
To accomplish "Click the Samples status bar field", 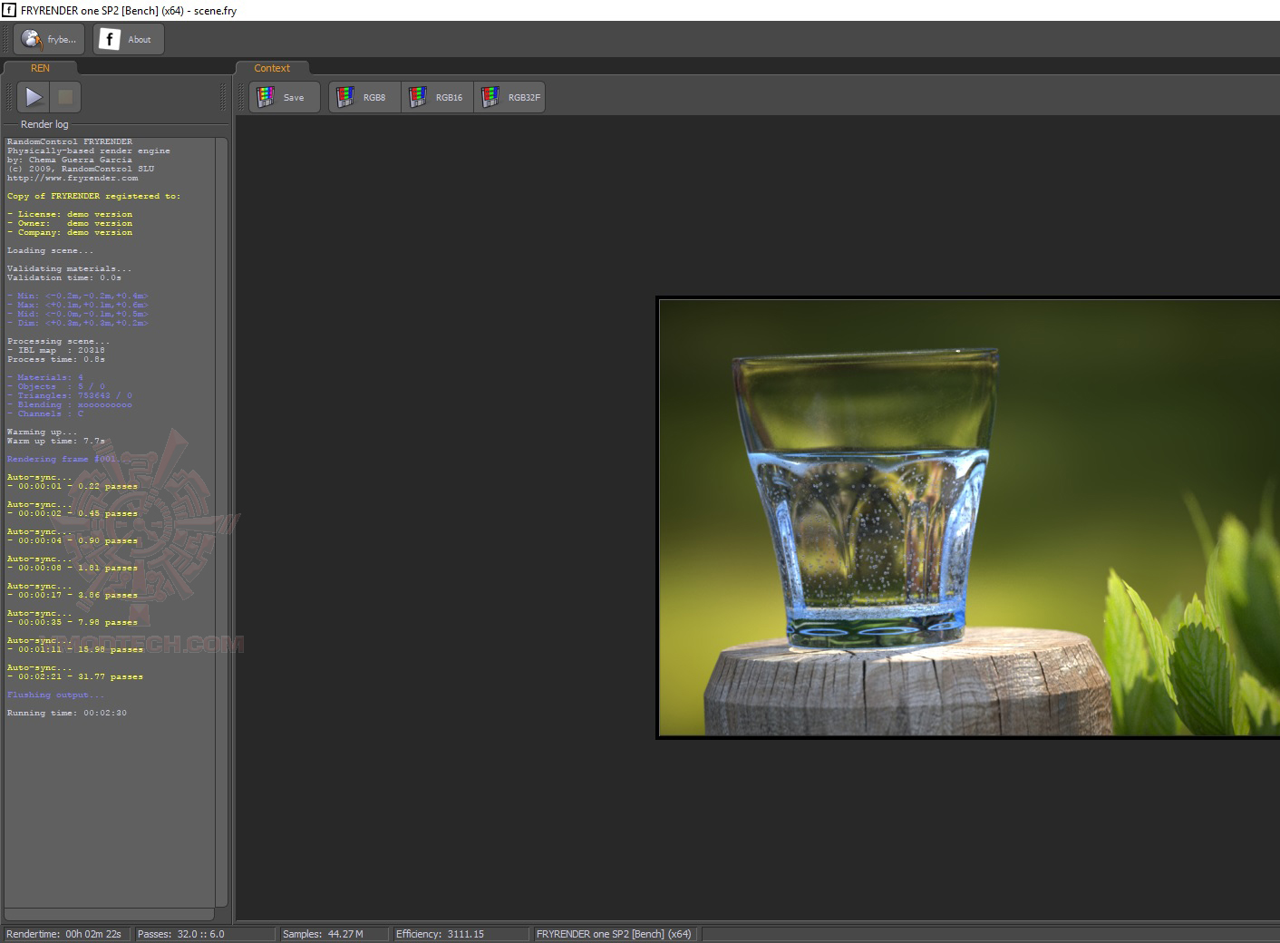I will coord(332,934).
